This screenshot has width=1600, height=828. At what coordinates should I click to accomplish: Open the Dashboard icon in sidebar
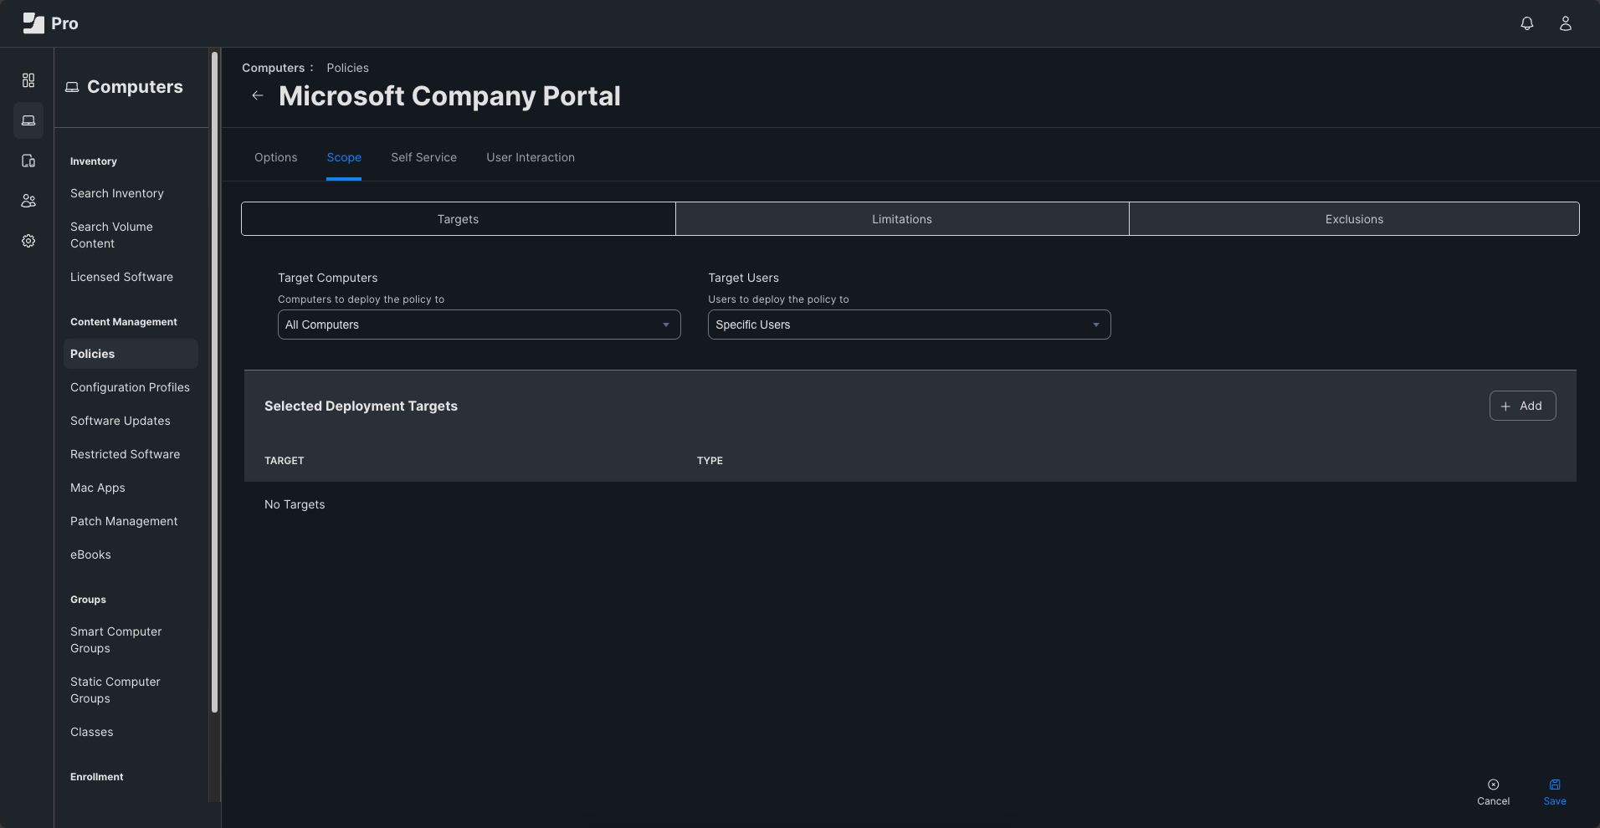28,80
